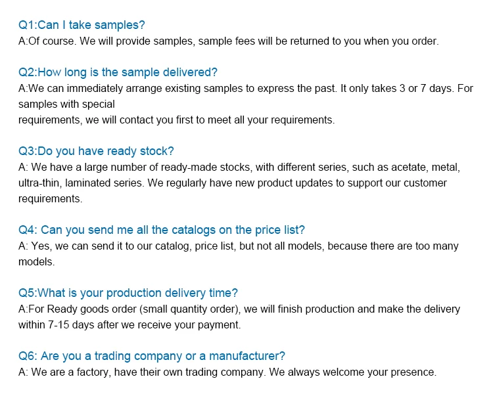Select the answer about sample fees being returned
The height and width of the screenshot is (400, 493).
tap(229, 41)
